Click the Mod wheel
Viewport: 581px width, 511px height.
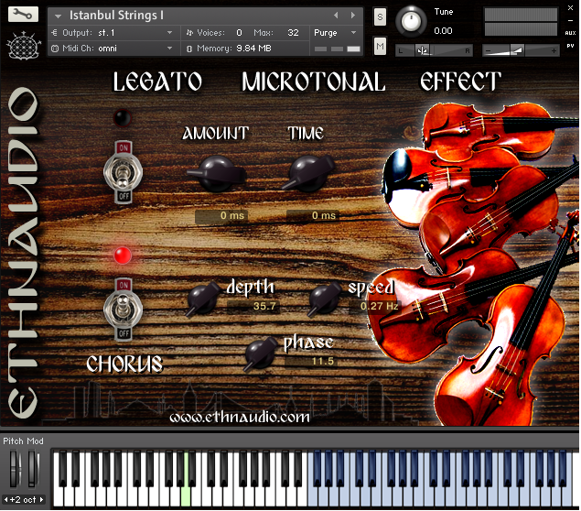coord(32,468)
